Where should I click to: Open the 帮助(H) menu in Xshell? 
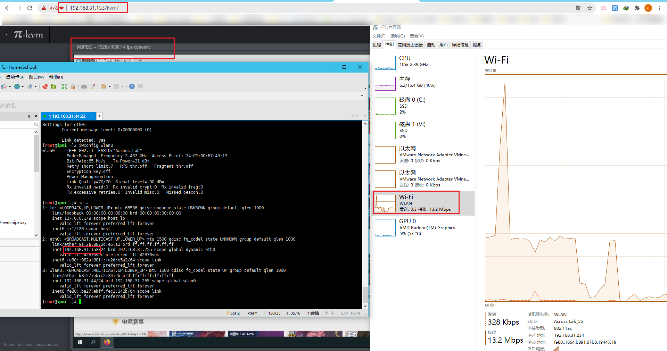coord(56,77)
